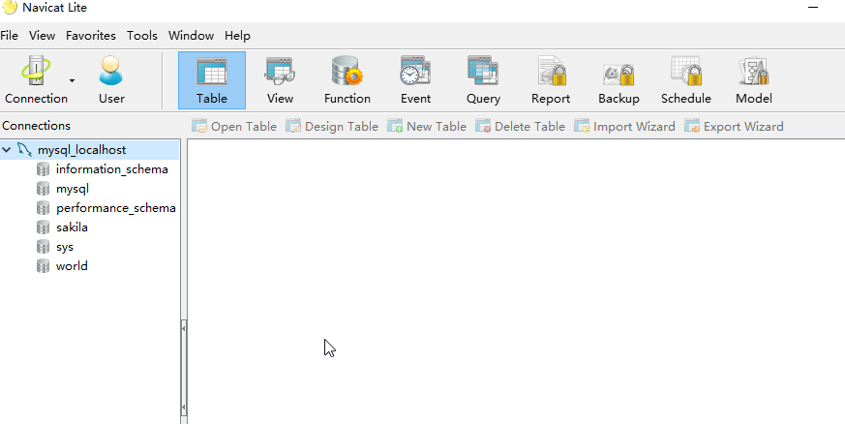This screenshot has height=424, width=845.
Task: Click the Open Table button
Action: [x=234, y=127]
